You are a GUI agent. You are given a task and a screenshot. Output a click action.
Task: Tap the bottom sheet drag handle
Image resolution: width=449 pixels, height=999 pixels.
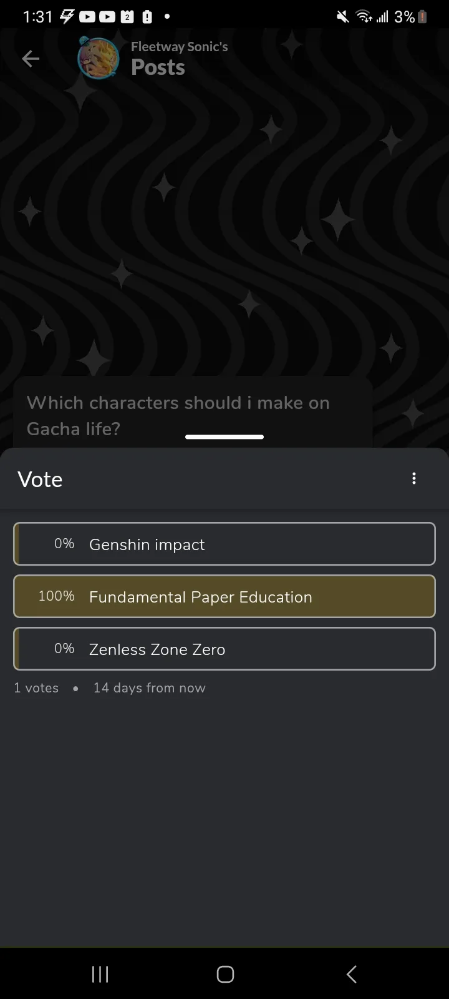click(x=224, y=437)
